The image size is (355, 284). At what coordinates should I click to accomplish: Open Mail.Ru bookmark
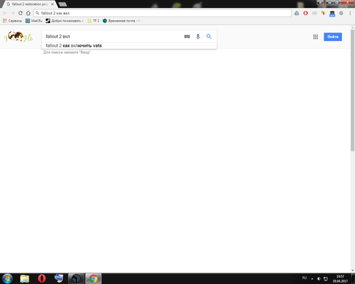point(34,21)
